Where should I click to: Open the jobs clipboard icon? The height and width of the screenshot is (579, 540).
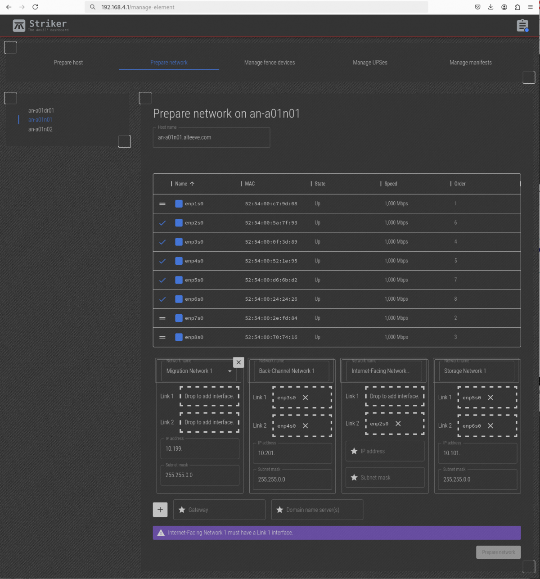point(522,26)
